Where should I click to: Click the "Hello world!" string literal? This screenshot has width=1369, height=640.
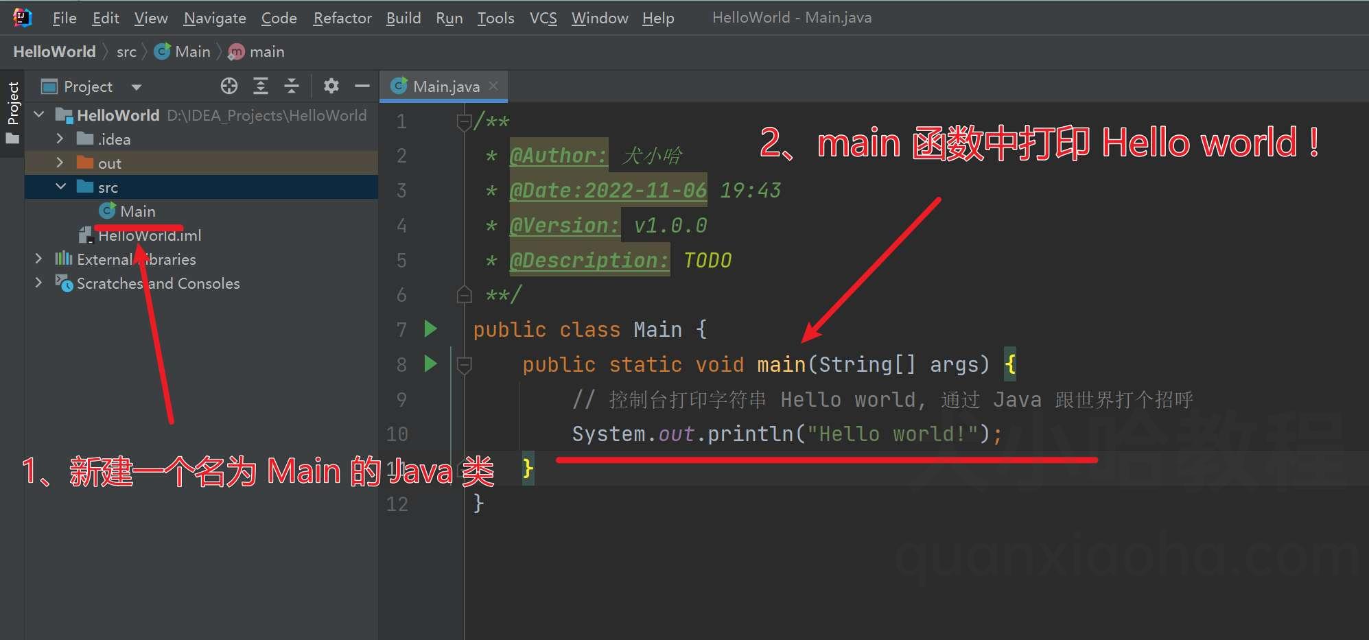tap(892, 434)
